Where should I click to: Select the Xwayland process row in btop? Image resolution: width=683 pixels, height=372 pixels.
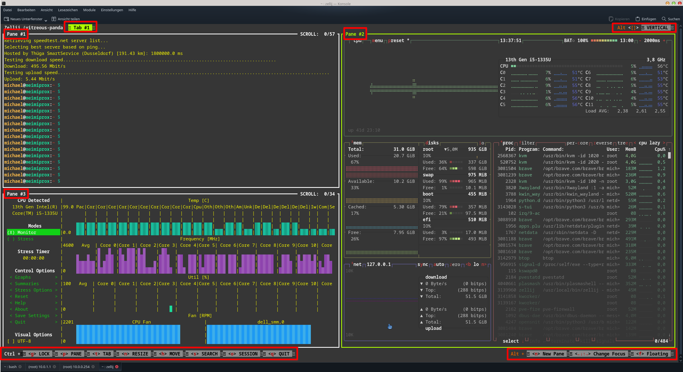581,188
